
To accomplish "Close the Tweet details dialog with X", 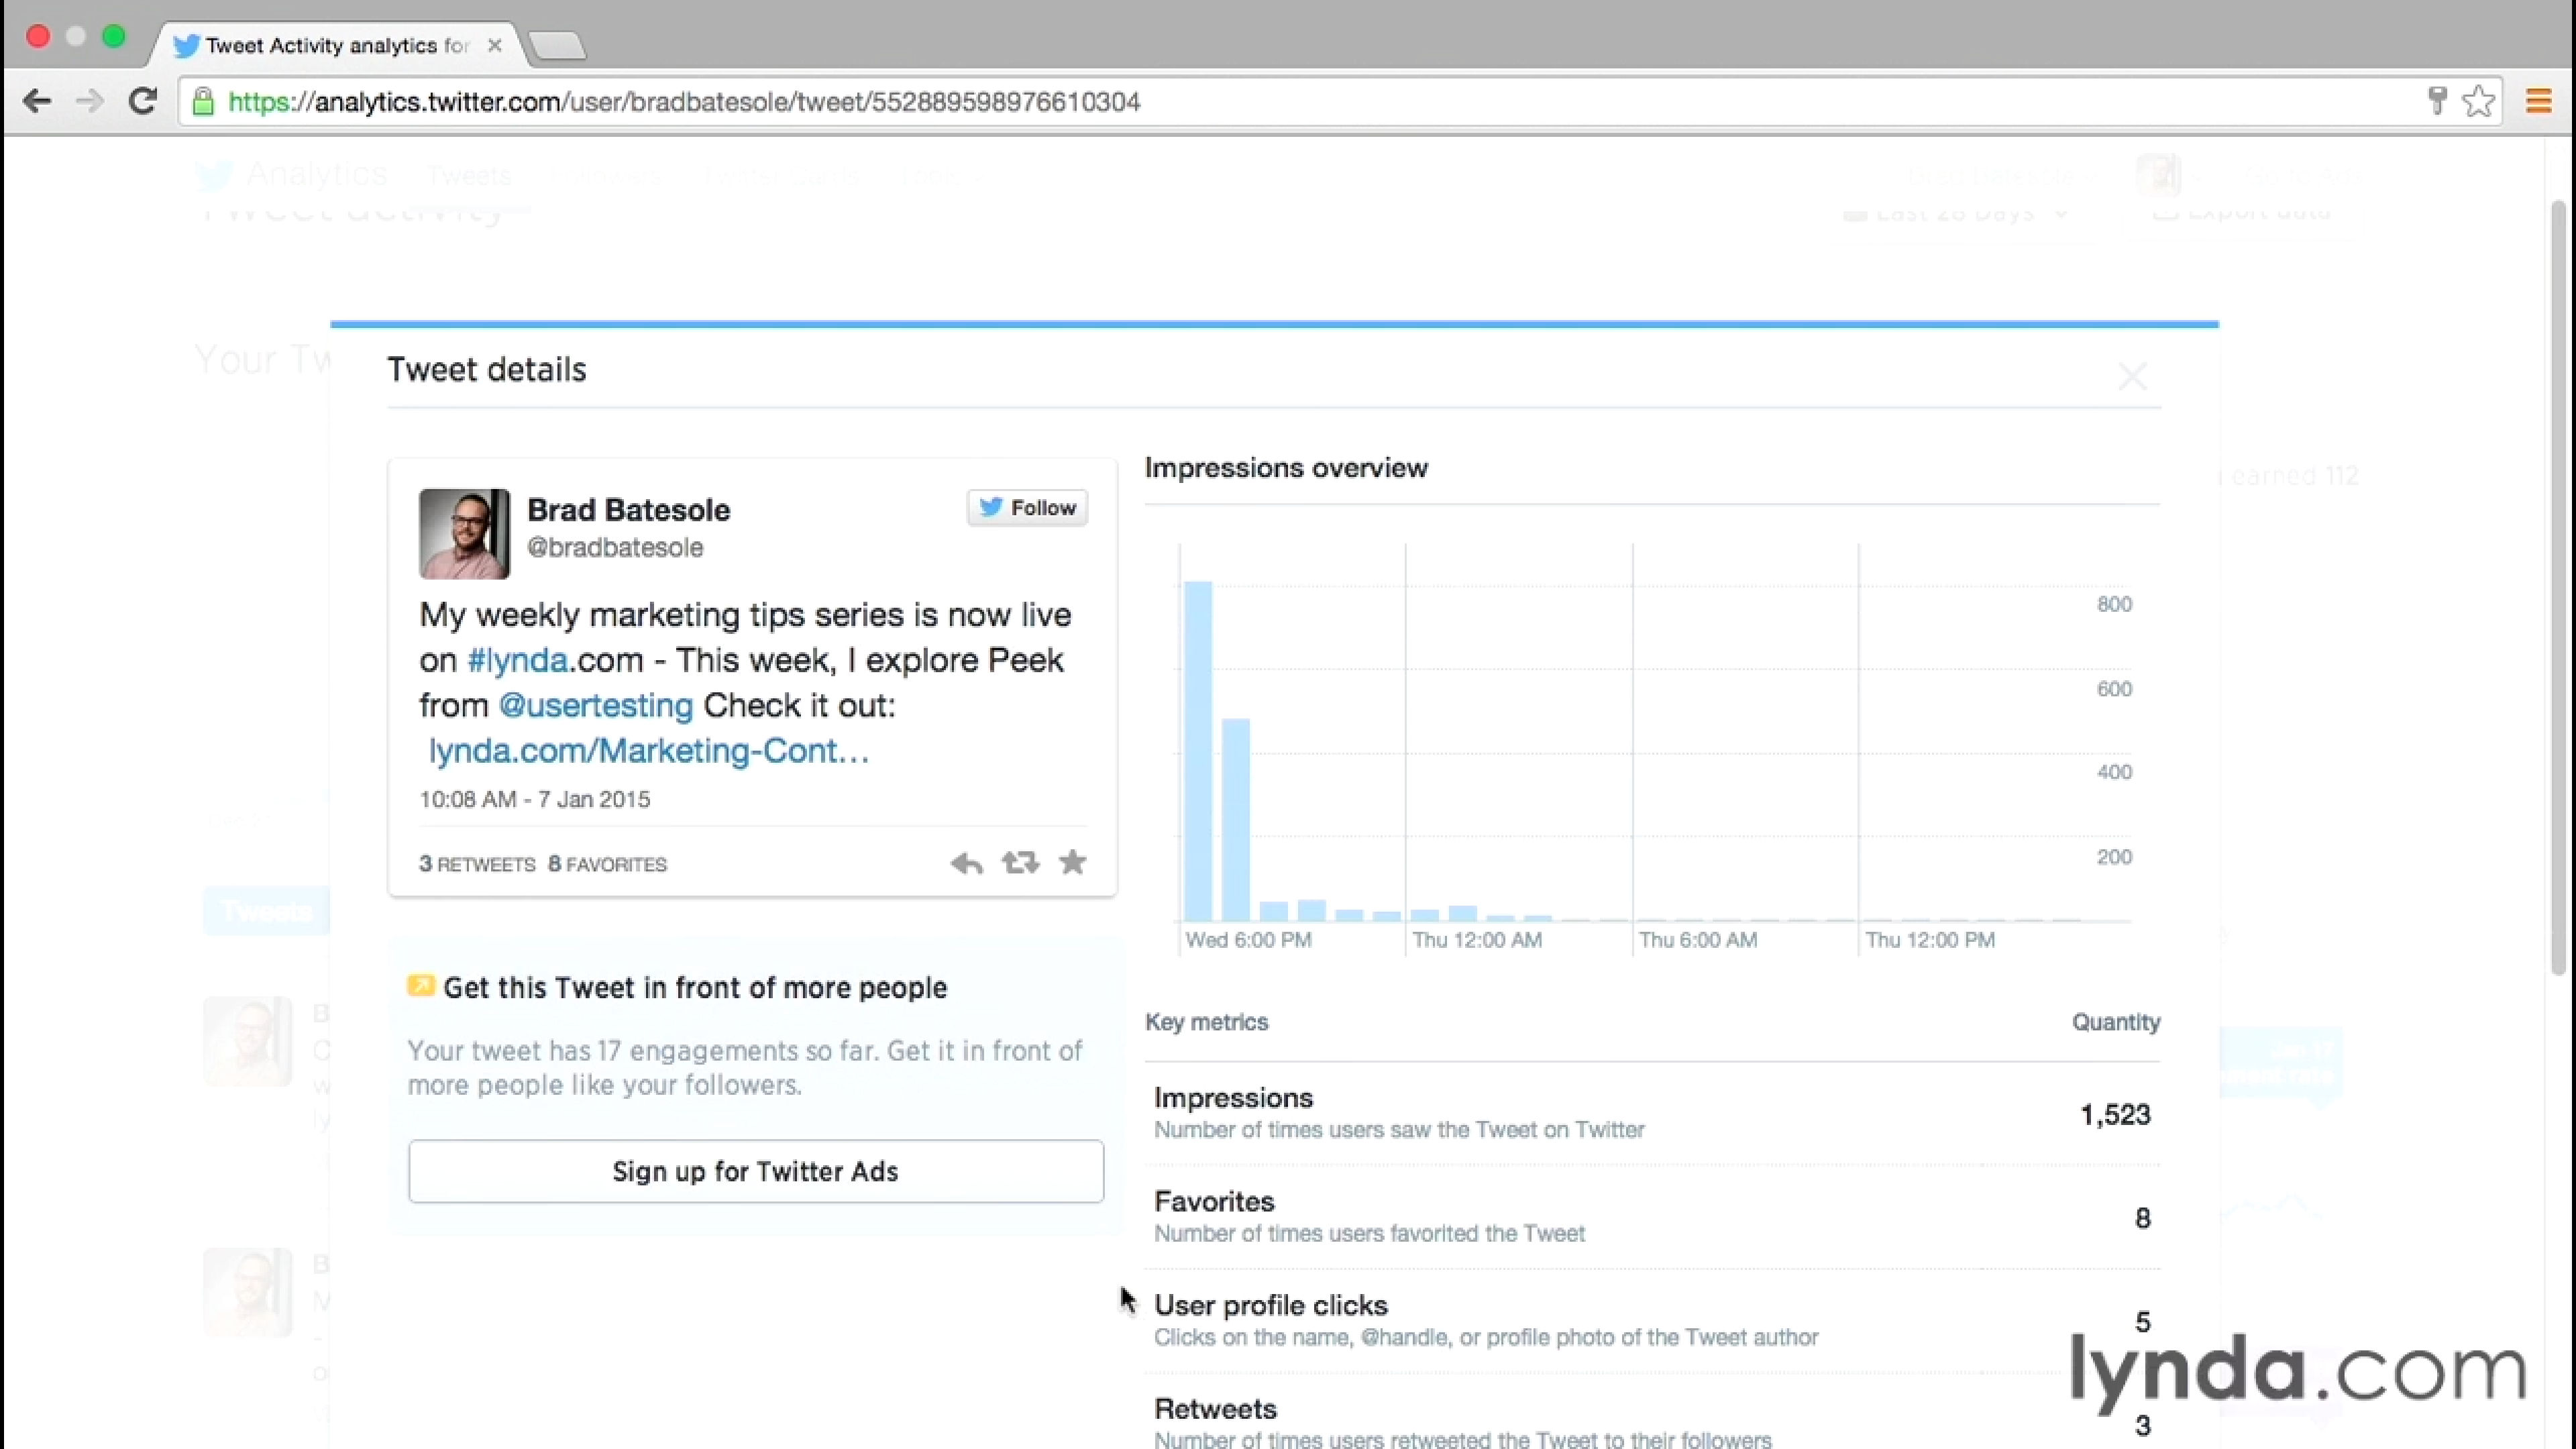I will click(x=2132, y=377).
